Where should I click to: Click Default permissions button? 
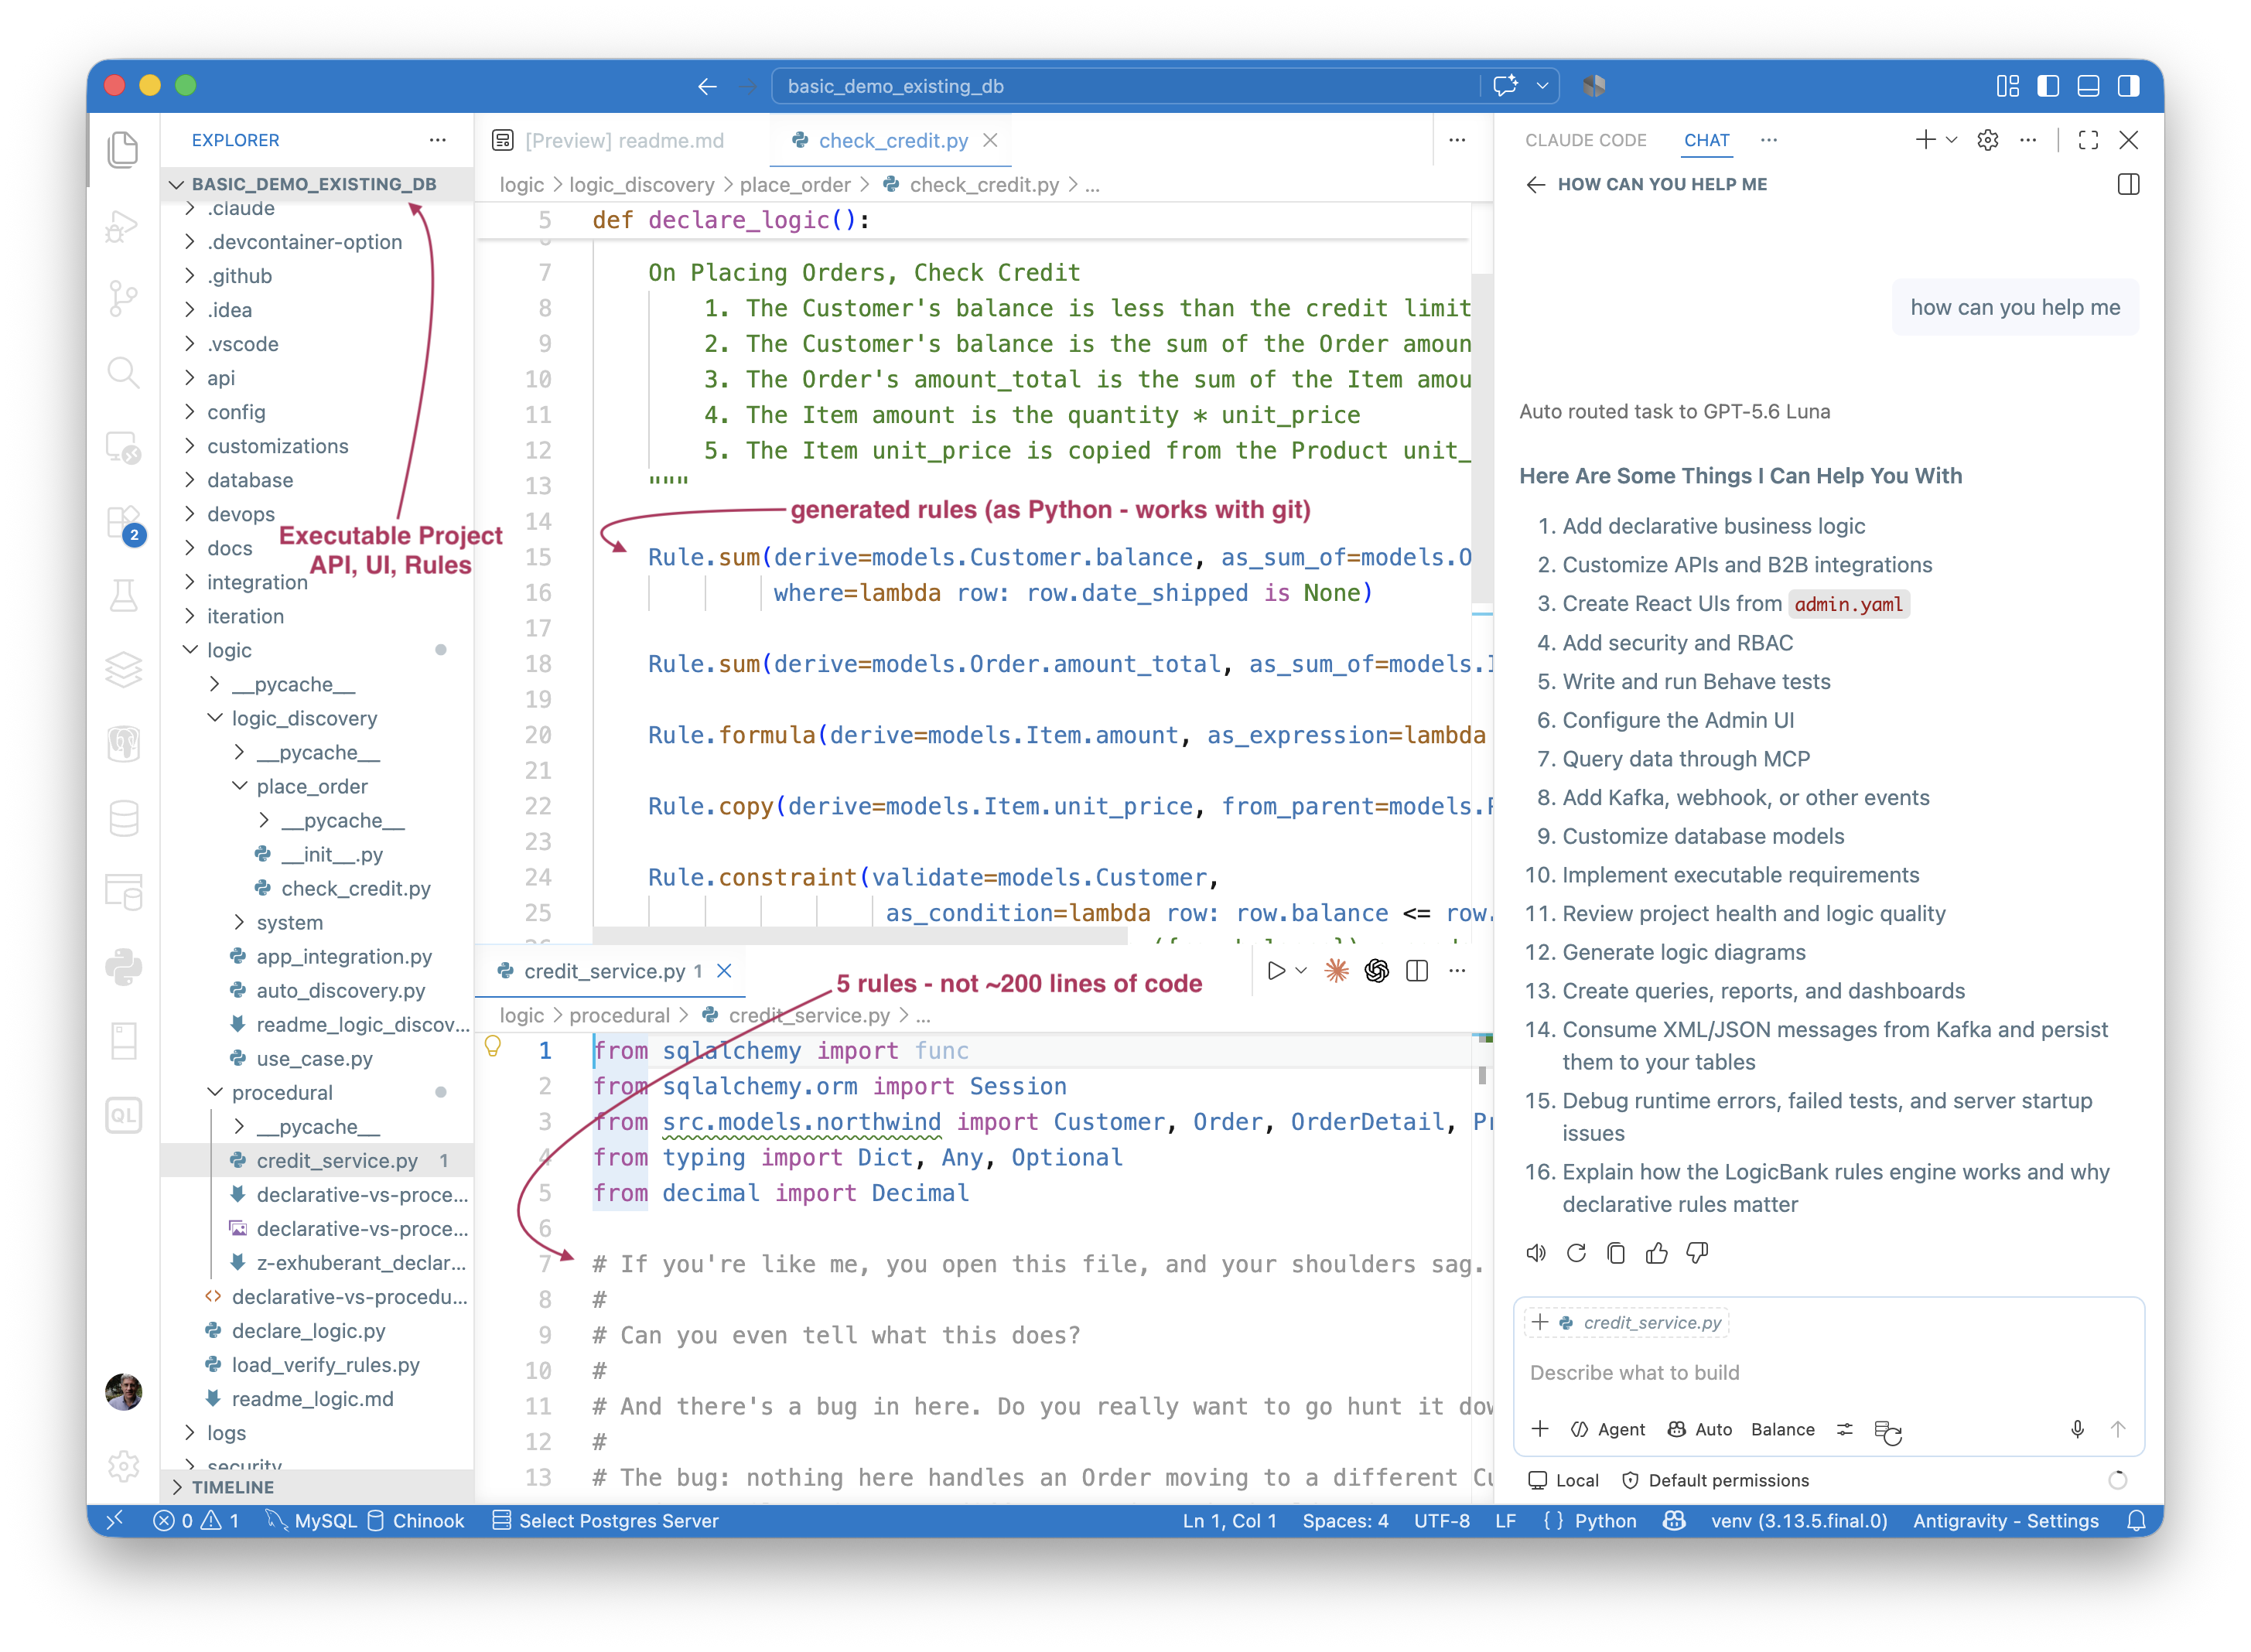coord(1716,1480)
